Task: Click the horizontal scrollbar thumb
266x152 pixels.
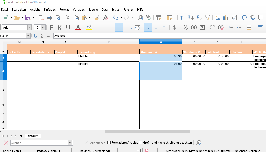Action: (x=148, y=131)
